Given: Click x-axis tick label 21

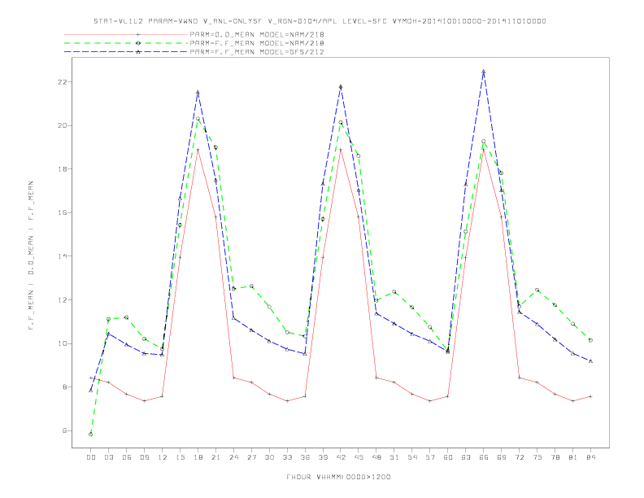Looking at the screenshot, I should tap(215, 457).
